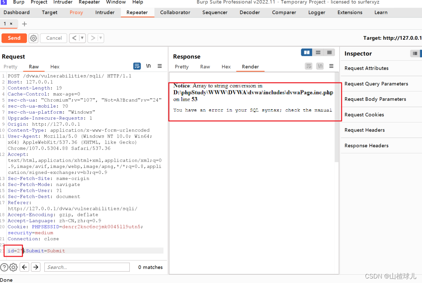Open the Learn tab
The image size is (422, 283).
pyautogui.click(x=381, y=12)
